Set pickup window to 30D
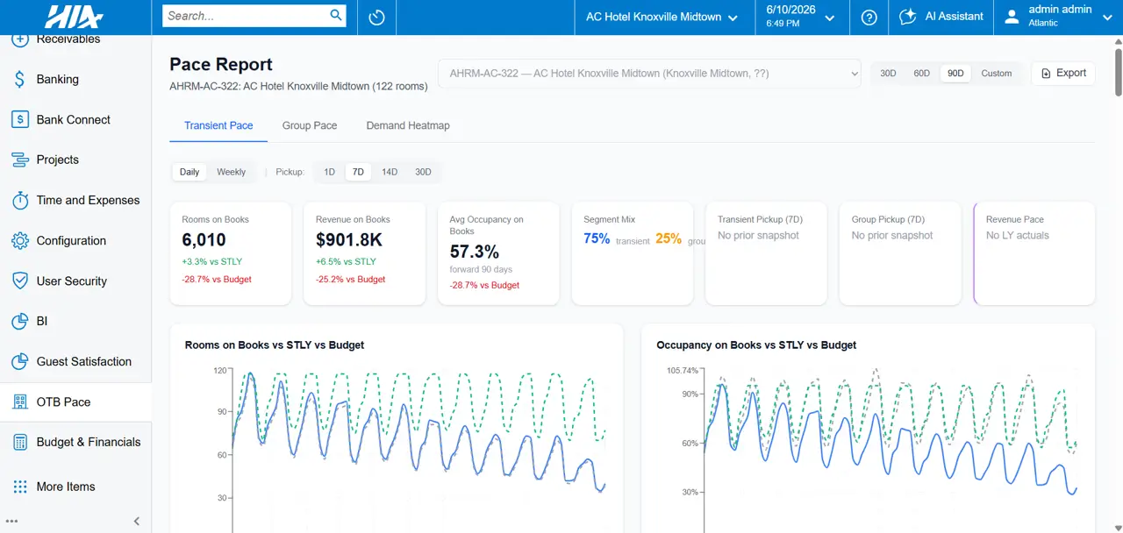1123x533 pixels. click(423, 172)
